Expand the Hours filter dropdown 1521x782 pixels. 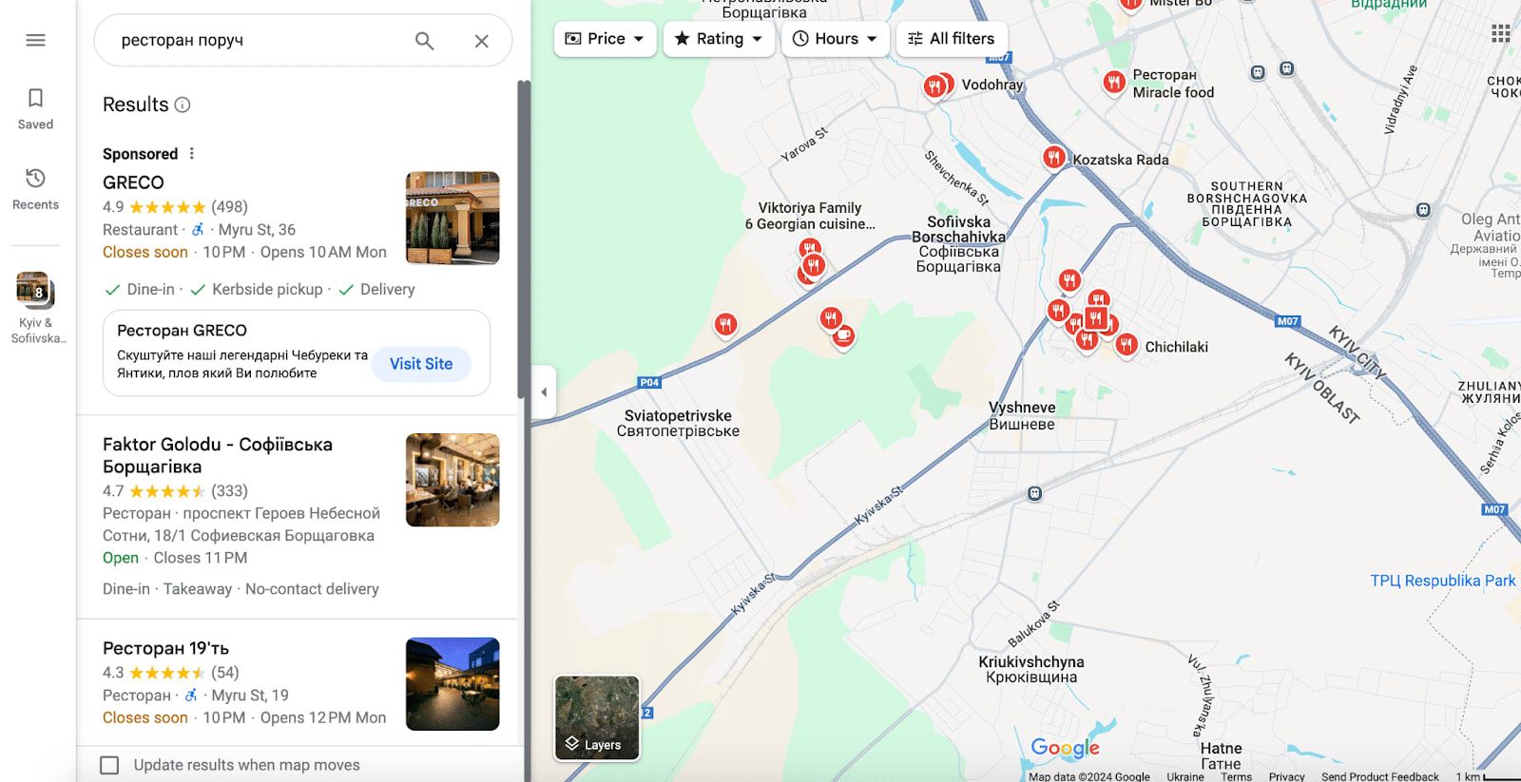point(836,39)
